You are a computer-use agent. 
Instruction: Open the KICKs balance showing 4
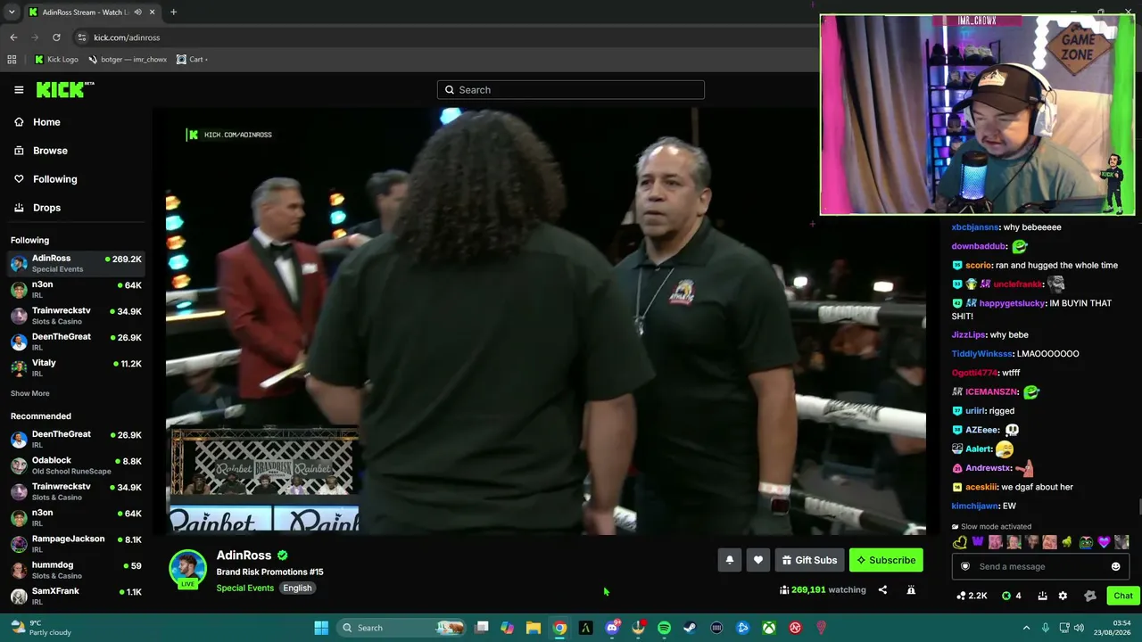1012,596
